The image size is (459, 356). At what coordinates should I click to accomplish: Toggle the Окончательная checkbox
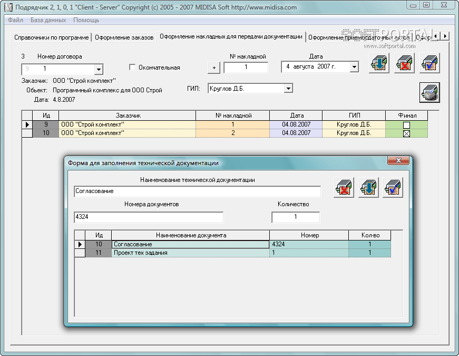tap(132, 68)
